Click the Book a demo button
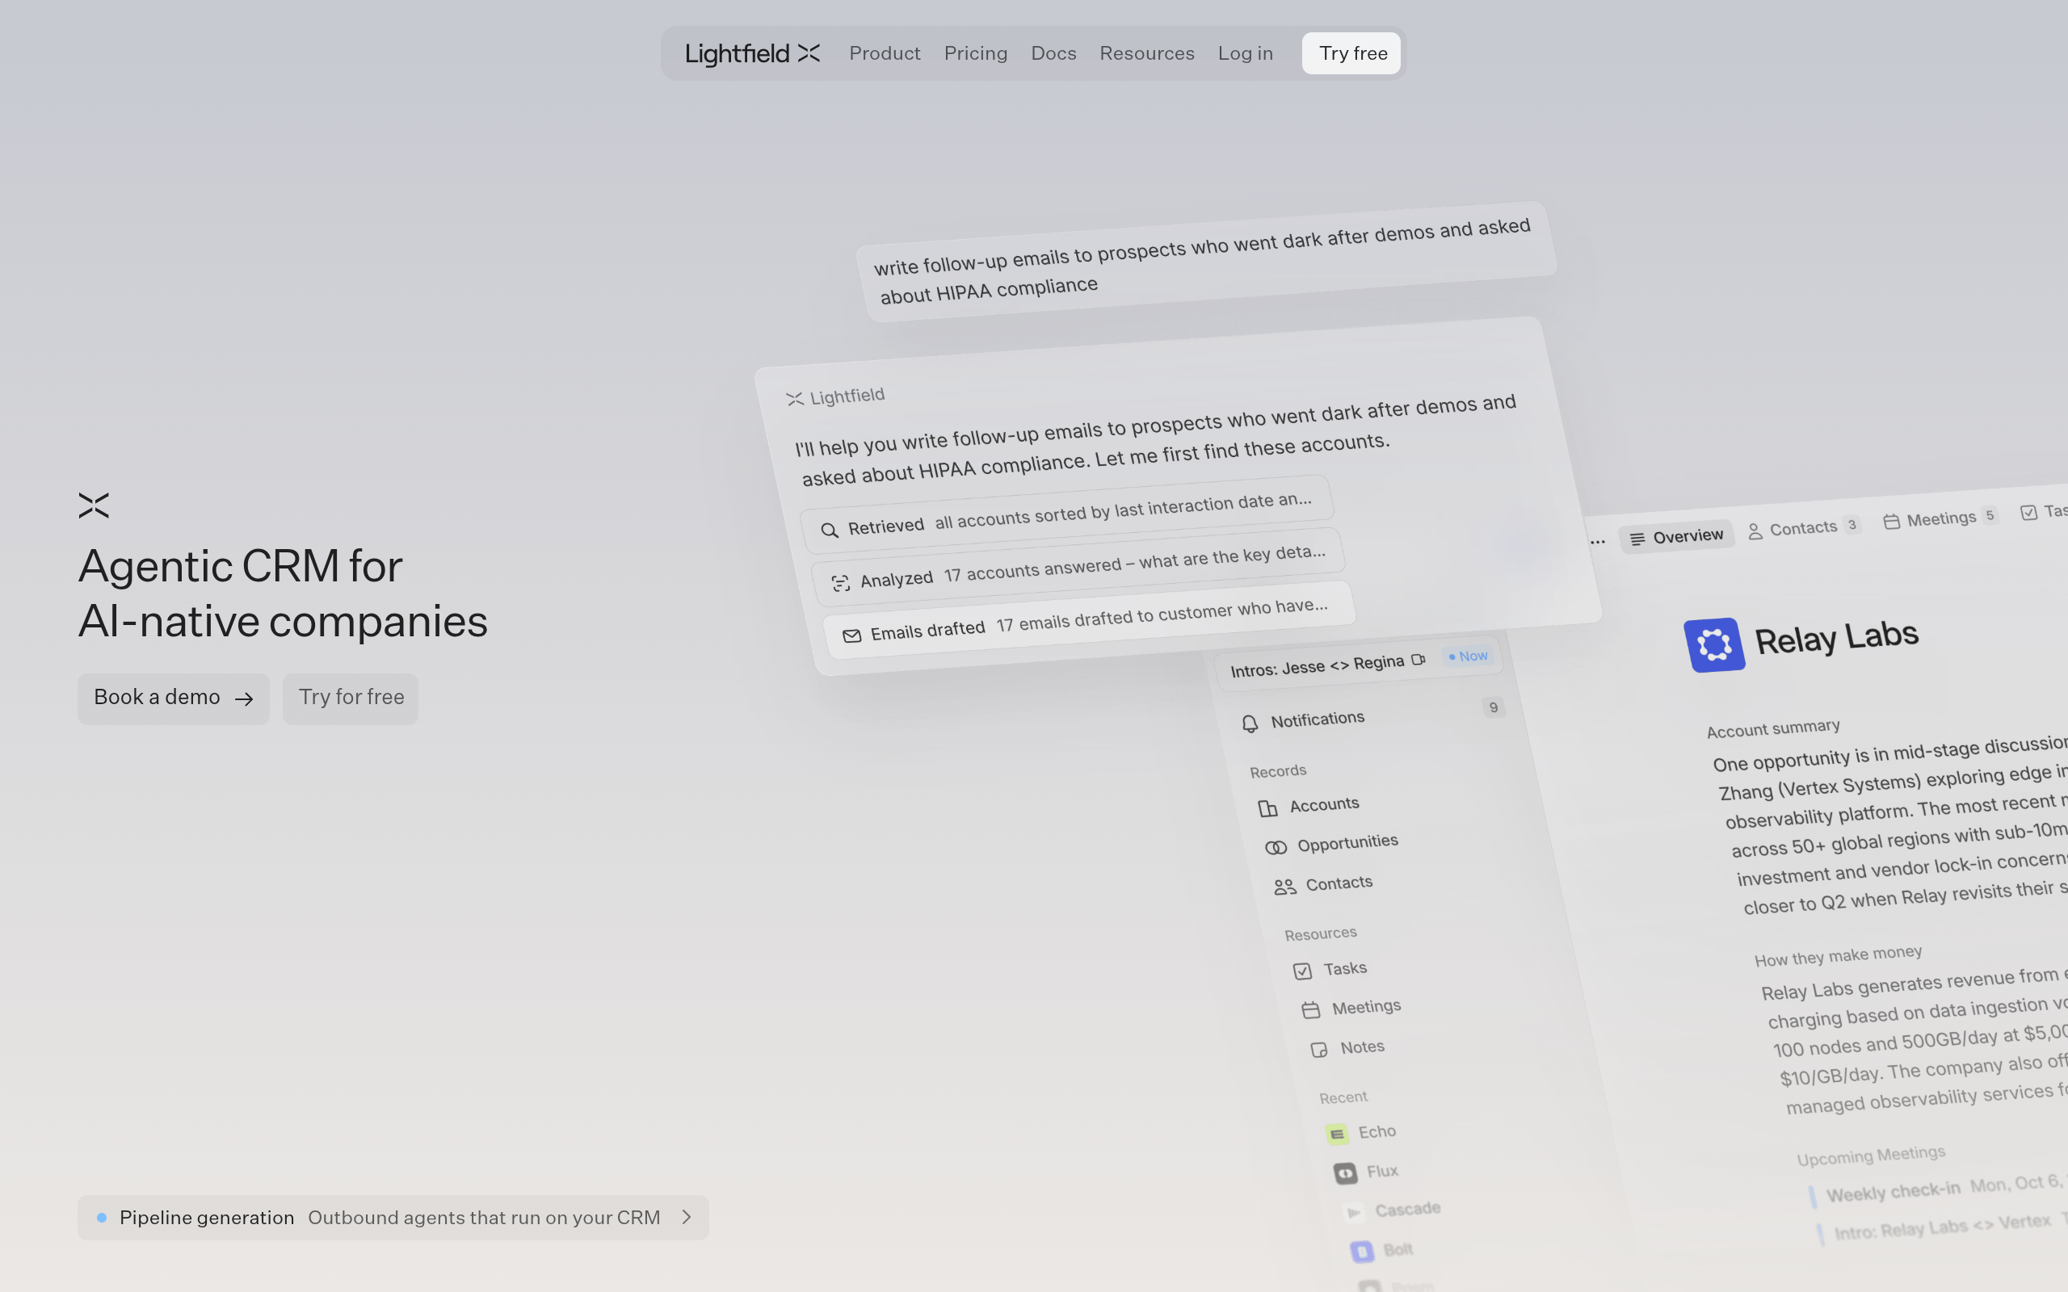Screen dimensions: 2068x1292 point(174,698)
